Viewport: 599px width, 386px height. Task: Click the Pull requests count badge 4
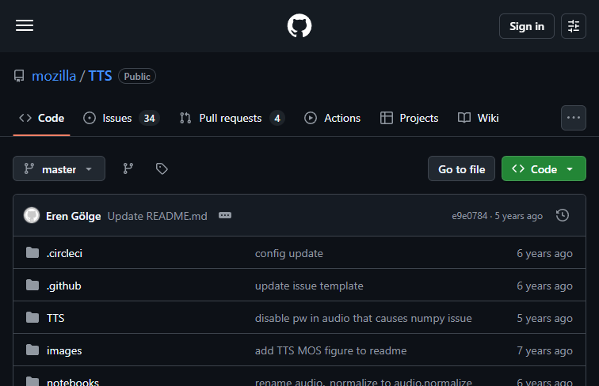pos(277,118)
